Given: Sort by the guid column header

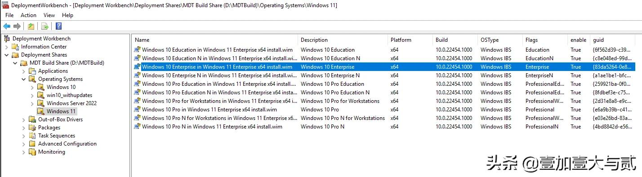Looking at the screenshot, I should (612, 40).
